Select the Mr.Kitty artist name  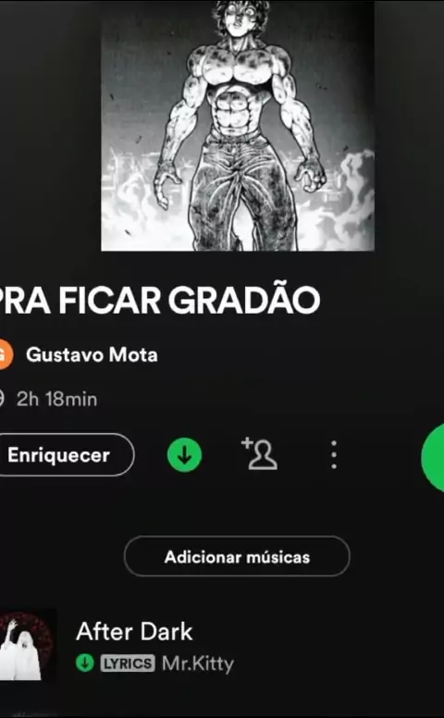point(198,663)
